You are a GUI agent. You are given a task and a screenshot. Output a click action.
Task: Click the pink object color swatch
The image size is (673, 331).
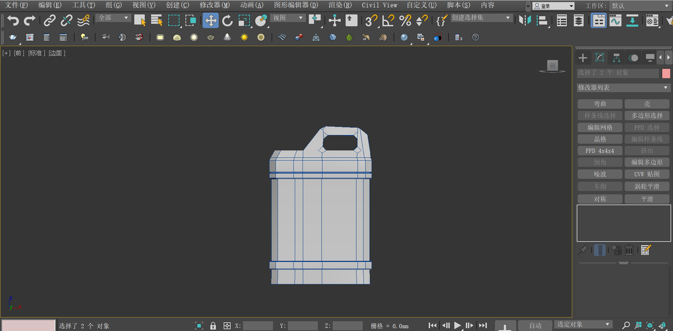(666, 73)
